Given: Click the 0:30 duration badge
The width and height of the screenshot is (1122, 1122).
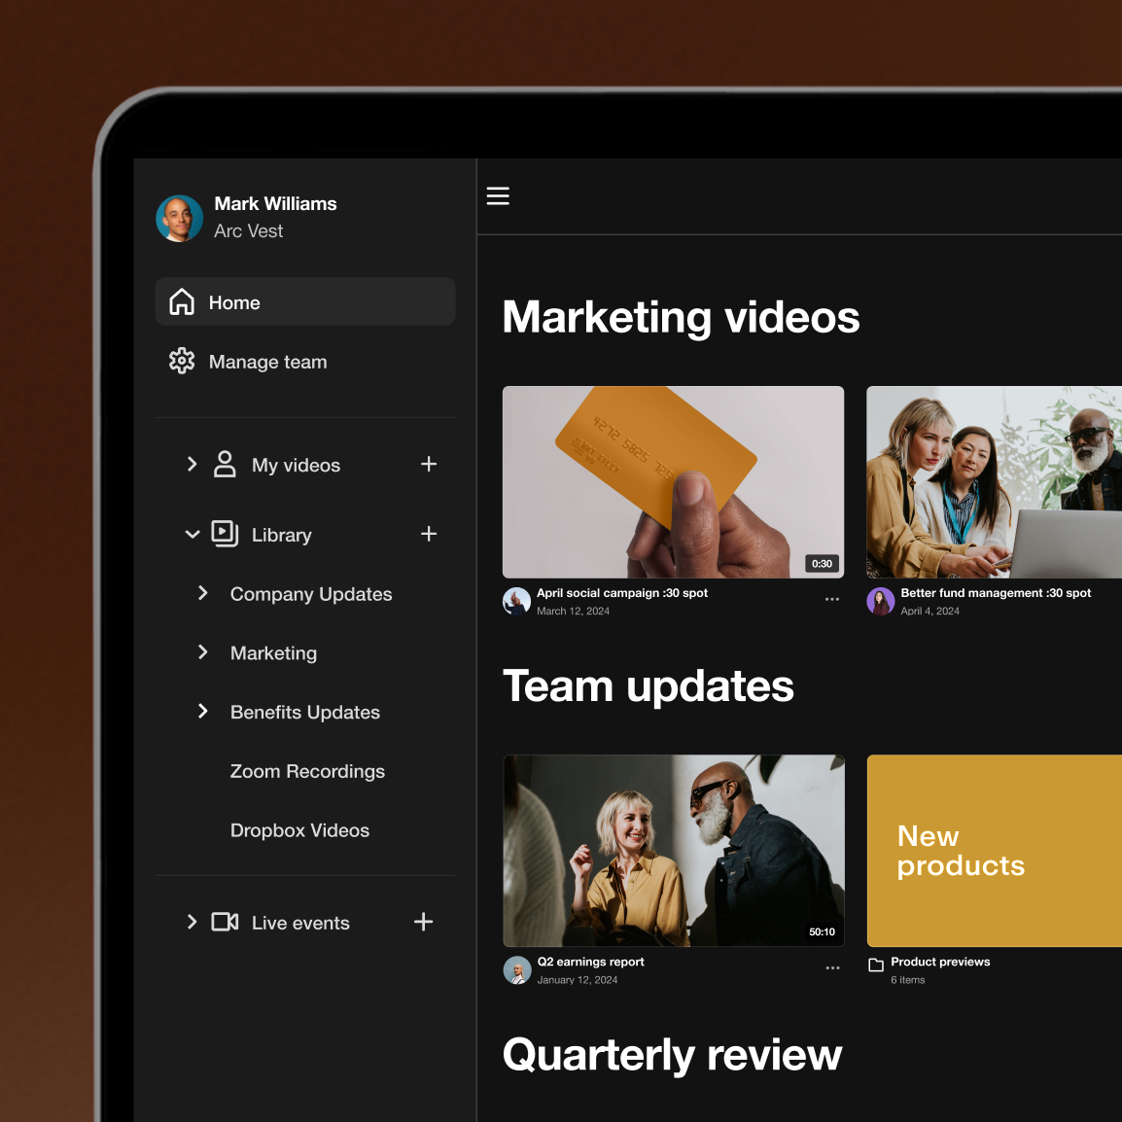Looking at the screenshot, I should 822,563.
